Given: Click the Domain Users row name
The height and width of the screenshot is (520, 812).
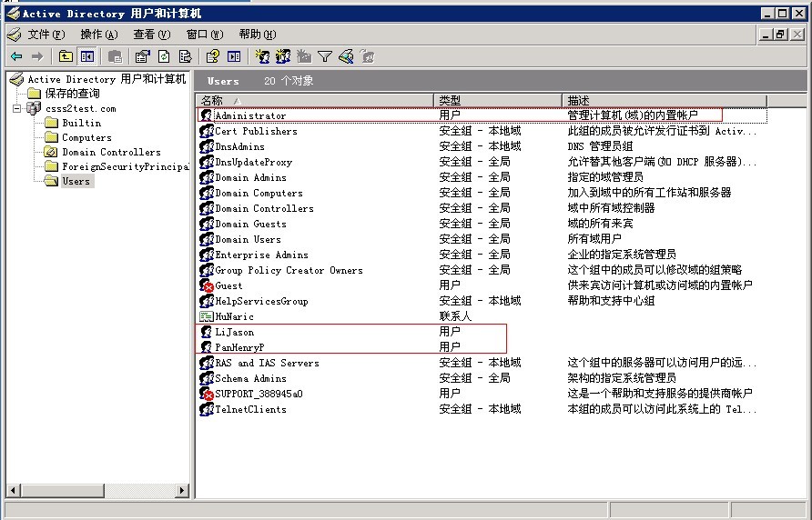Looking at the screenshot, I should (x=248, y=240).
